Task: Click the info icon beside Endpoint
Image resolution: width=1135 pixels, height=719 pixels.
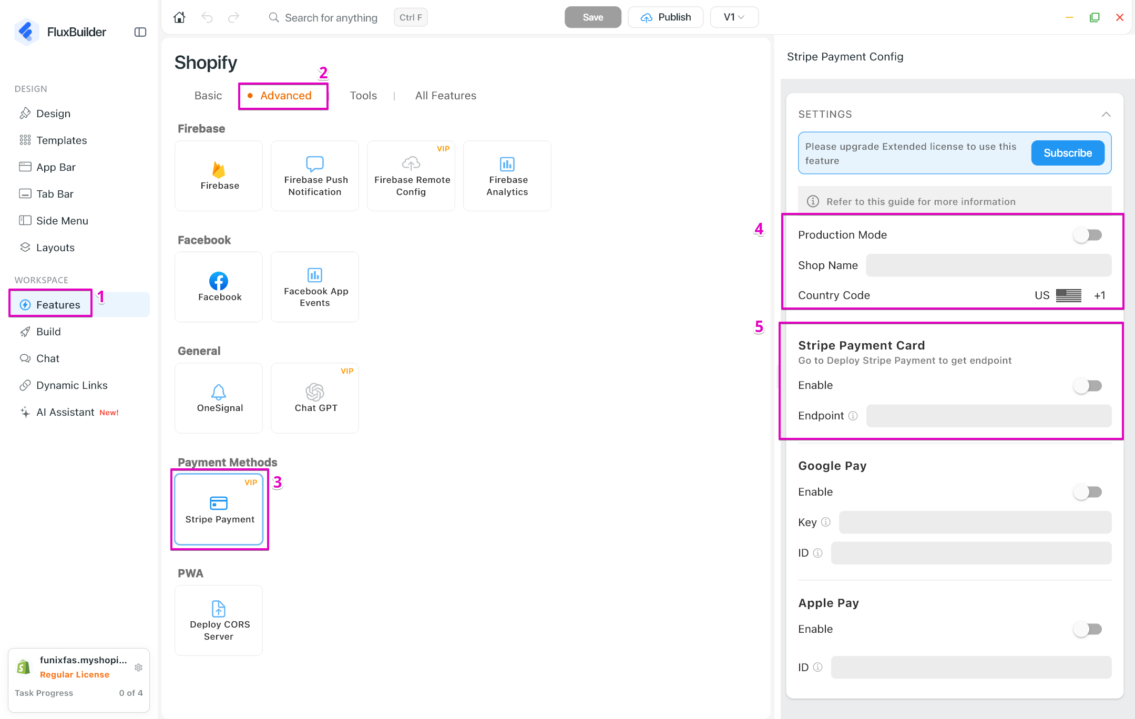Action: pyautogui.click(x=853, y=416)
